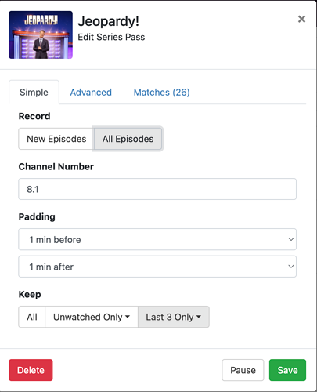The image size is (317, 392).
Task: Switch to the Simple tab
Action: (34, 93)
